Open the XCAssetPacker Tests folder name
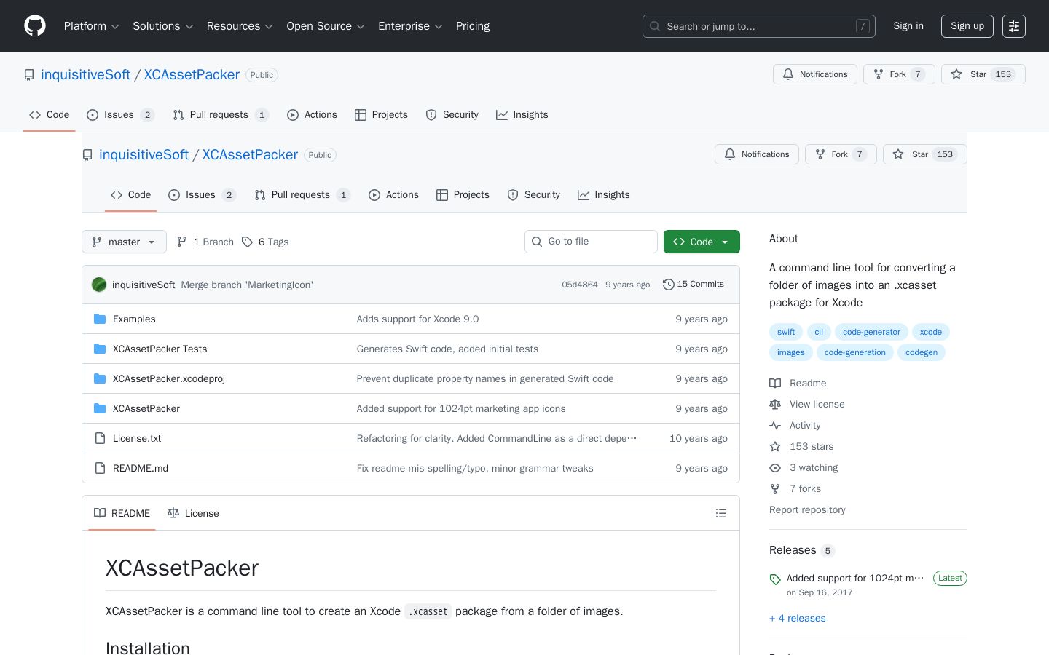1049x655 pixels. click(x=160, y=349)
